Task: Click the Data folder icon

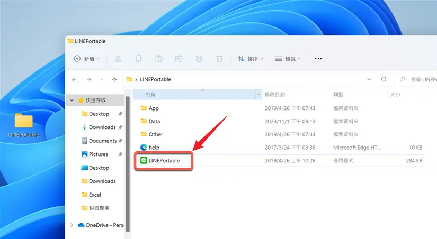Action: (x=144, y=121)
